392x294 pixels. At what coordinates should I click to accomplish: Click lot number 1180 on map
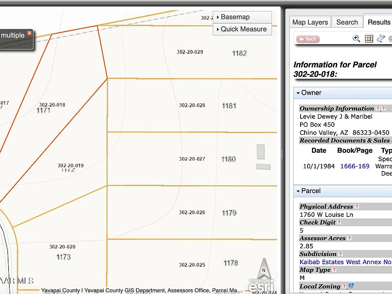pyautogui.click(x=229, y=159)
